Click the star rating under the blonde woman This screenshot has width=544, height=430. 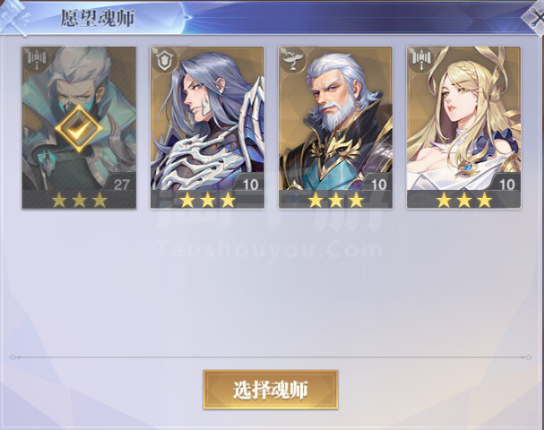point(464,200)
